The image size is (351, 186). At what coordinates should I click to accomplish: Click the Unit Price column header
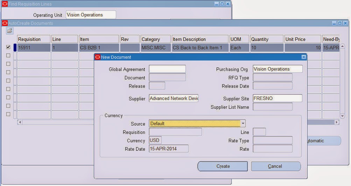[303, 39]
